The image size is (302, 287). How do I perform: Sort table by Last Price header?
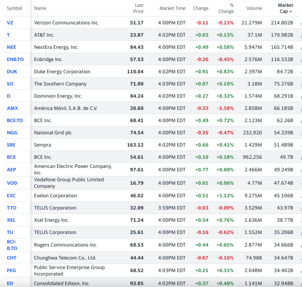click(139, 8)
